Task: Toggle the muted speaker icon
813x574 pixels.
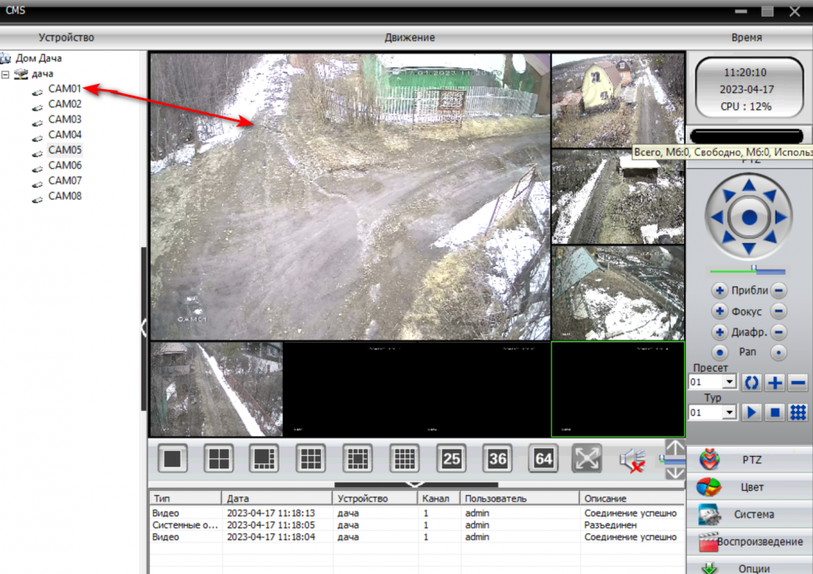Action: 633,459
